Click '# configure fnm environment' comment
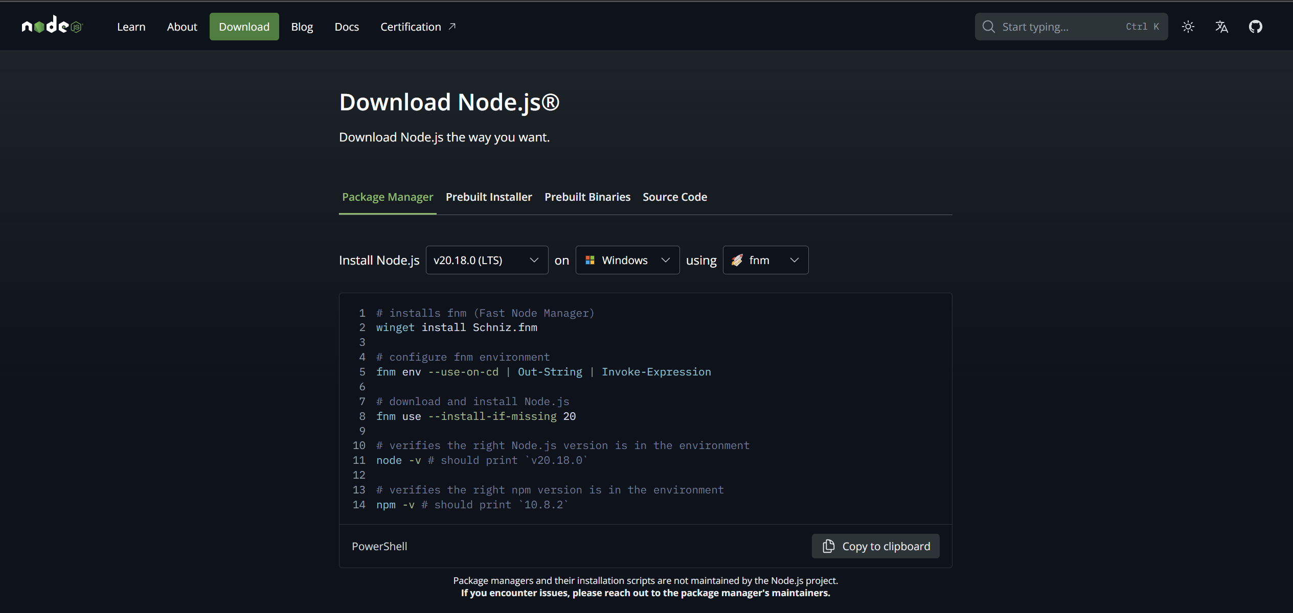The width and height of the screenshot is (1293, 613). [463, 357]
